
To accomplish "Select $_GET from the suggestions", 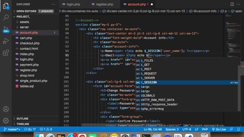I will 187,65.
